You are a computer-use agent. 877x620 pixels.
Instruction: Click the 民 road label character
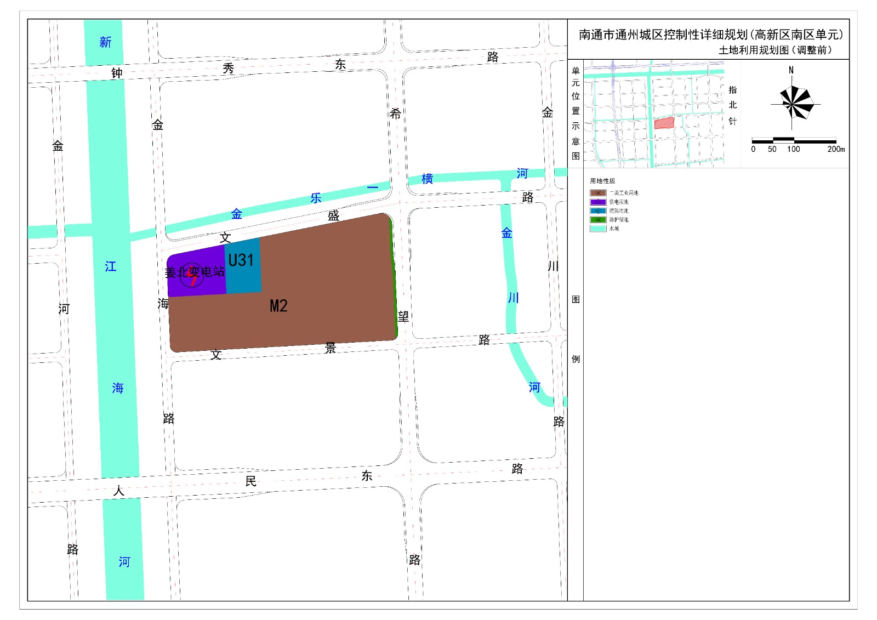pos(250,481)
